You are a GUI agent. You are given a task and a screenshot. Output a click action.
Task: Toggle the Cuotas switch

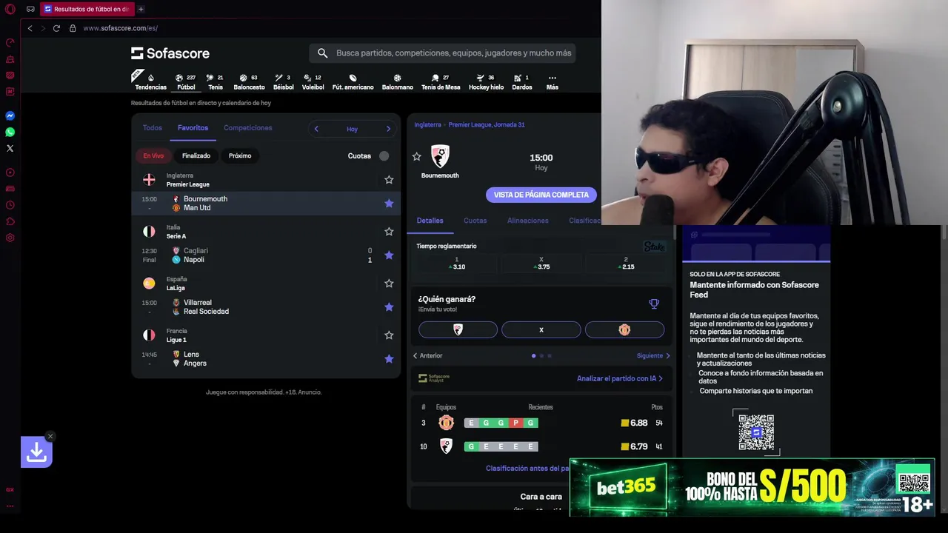point(384,155)
